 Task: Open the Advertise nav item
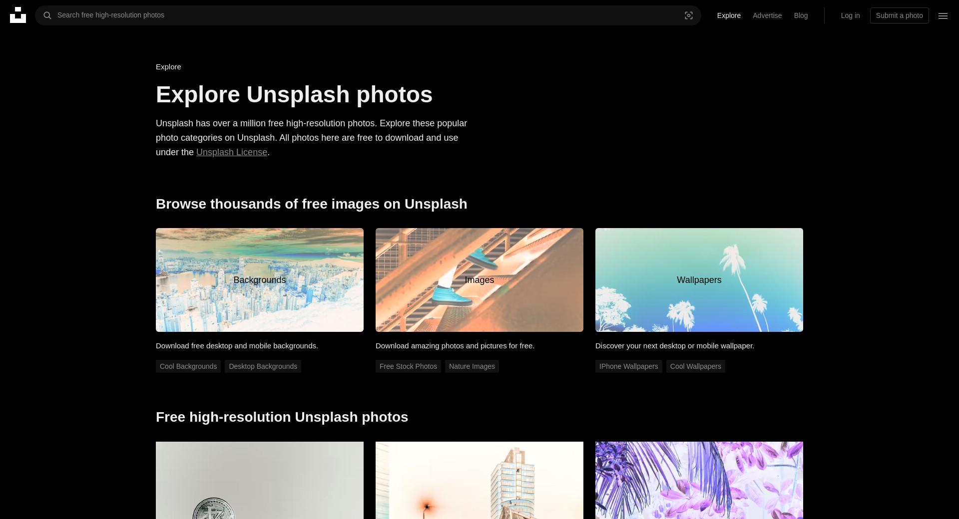(767, 15)
